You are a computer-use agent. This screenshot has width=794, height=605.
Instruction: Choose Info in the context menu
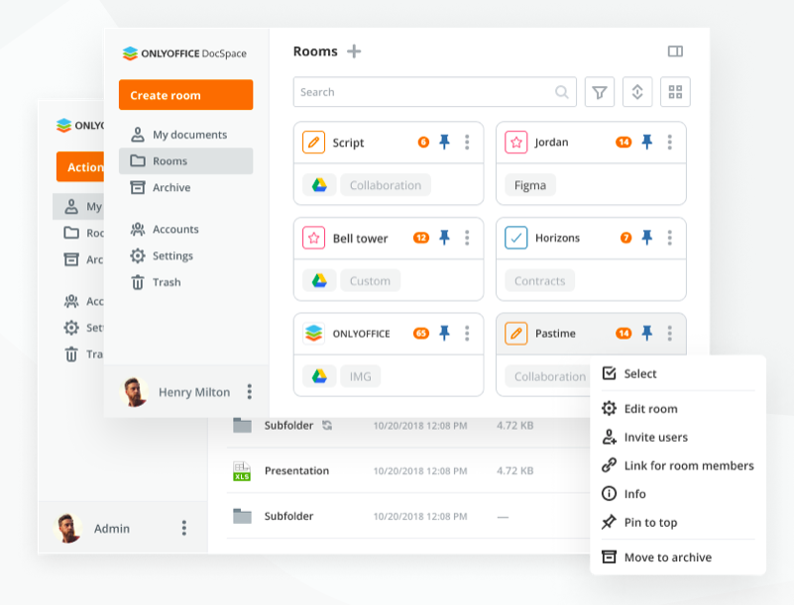[678, 493]
